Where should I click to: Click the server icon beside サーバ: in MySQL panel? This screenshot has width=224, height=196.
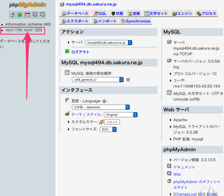point(169,42)
